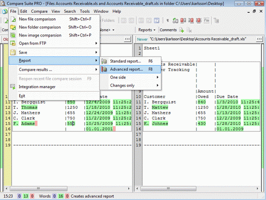Click the second red compare-panes icon
This screenshot has width=266, height=200.
coord(191,21)
